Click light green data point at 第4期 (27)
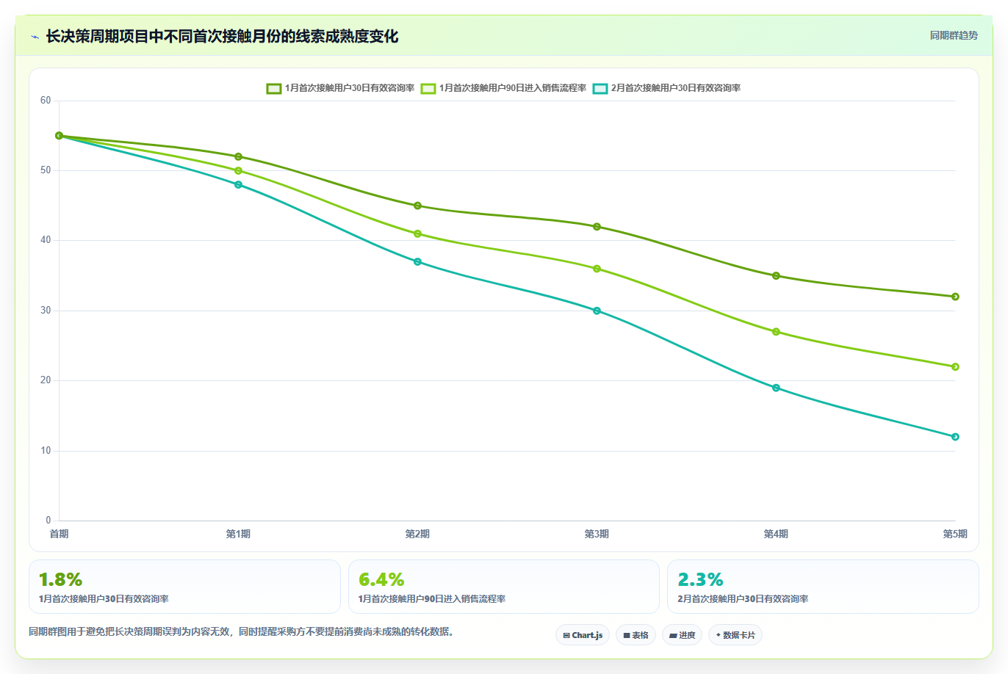The image size is (1008, 674). (x=776, y=332)
